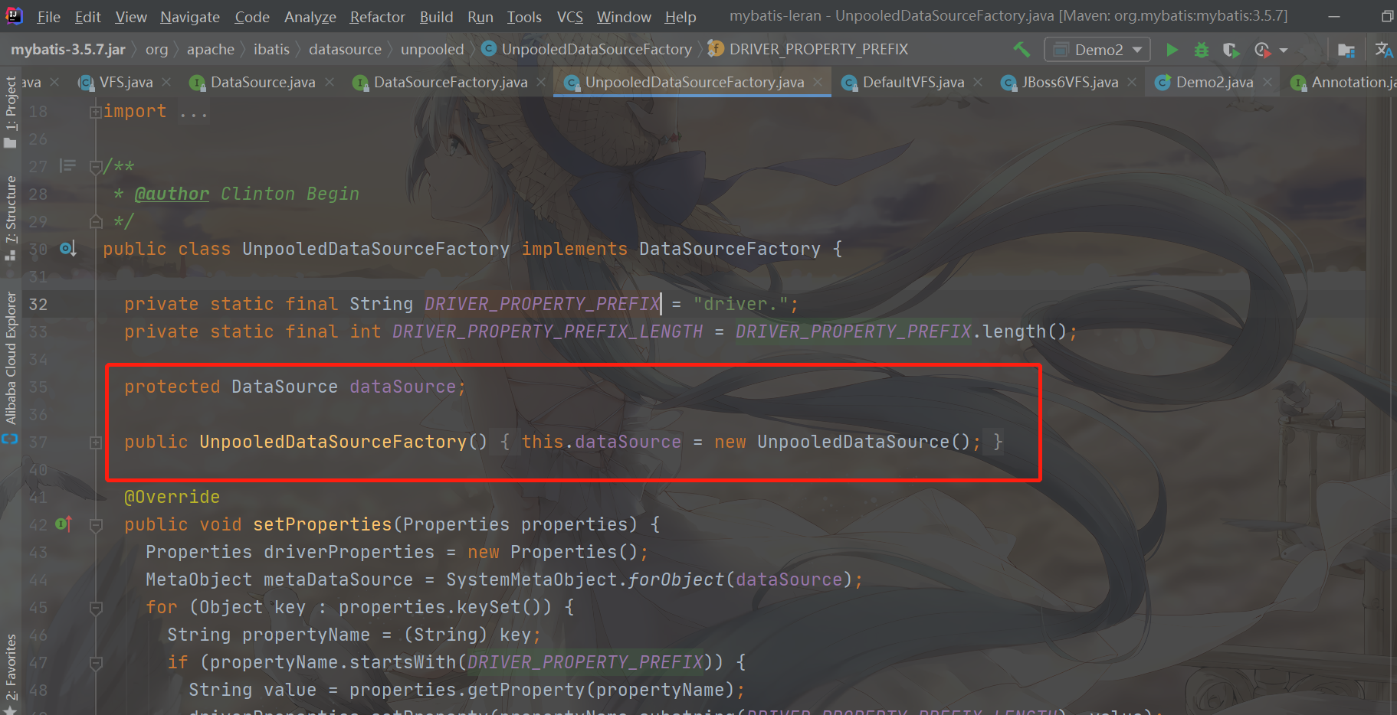1397x715 pixels.
Task: Expand the folded import block
Action: [96, 112]
